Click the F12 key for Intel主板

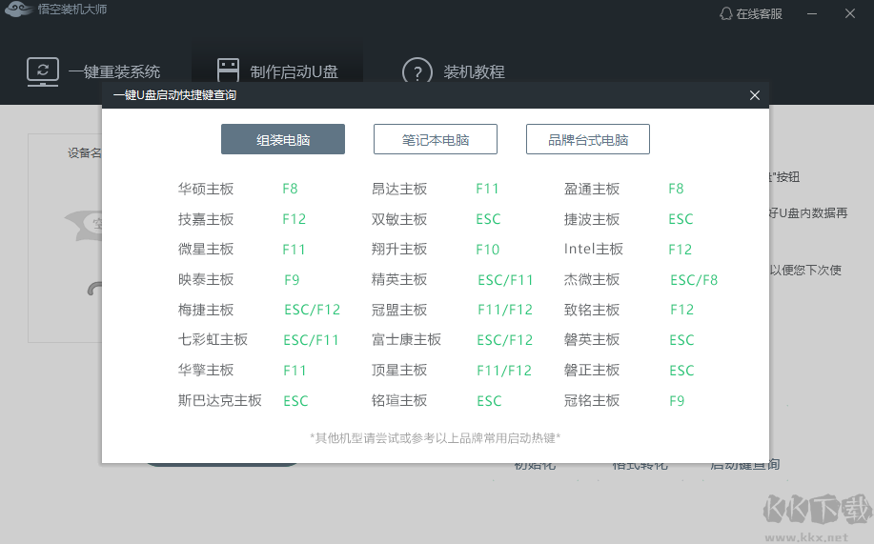pos(680,250)
